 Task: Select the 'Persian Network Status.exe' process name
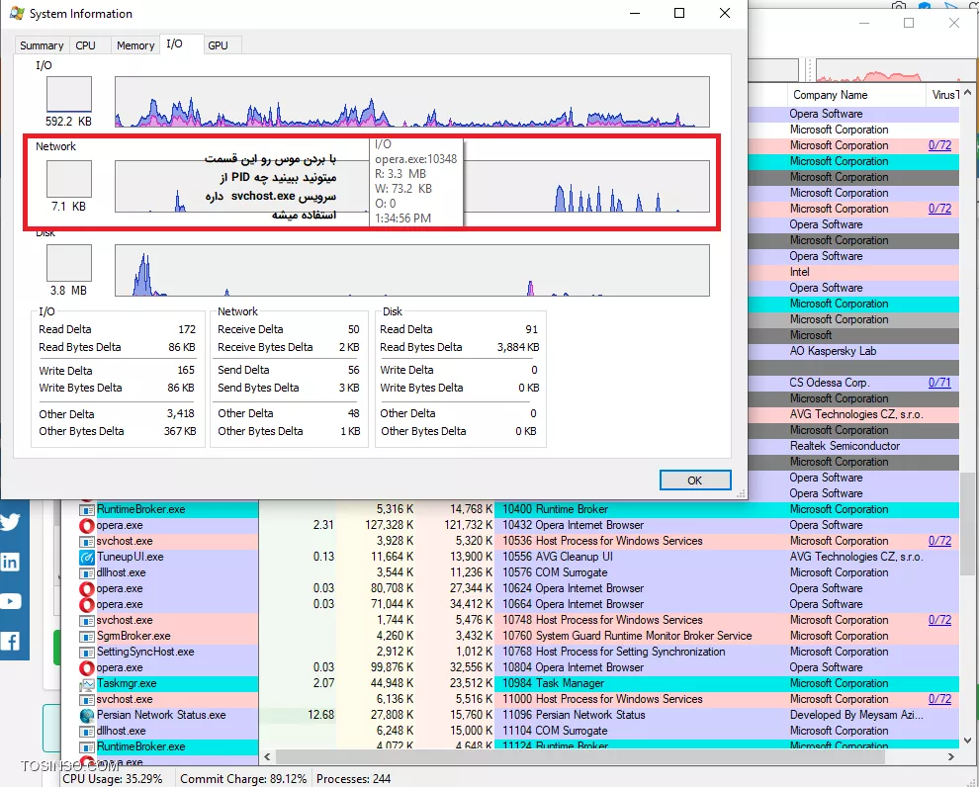pyautogui.click(x=161, y=715)
